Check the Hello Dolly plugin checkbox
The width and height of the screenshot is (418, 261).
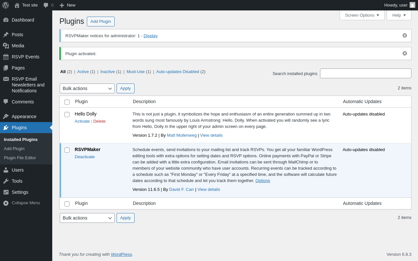coord(67,115)
